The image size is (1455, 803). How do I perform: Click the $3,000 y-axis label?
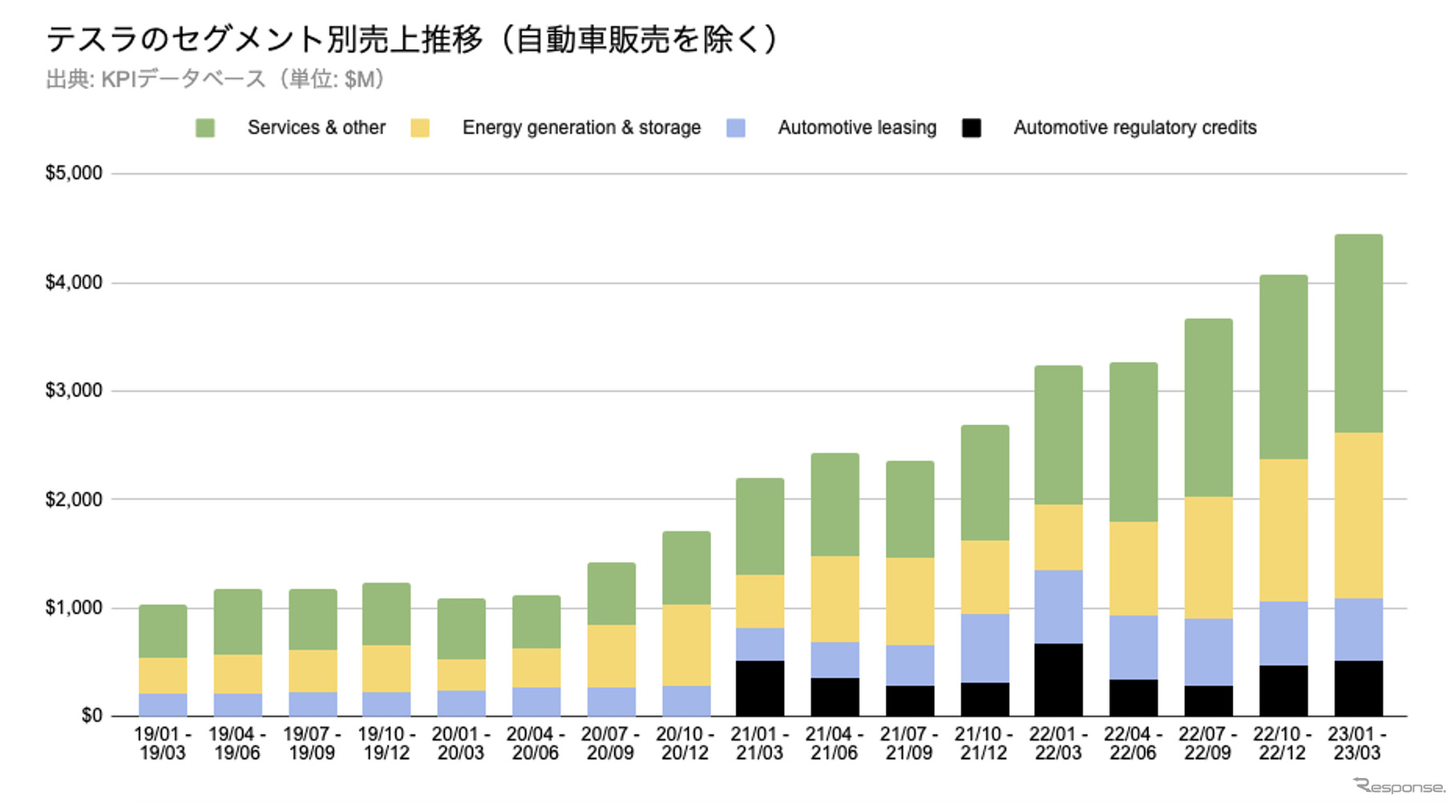pos(74,390)
